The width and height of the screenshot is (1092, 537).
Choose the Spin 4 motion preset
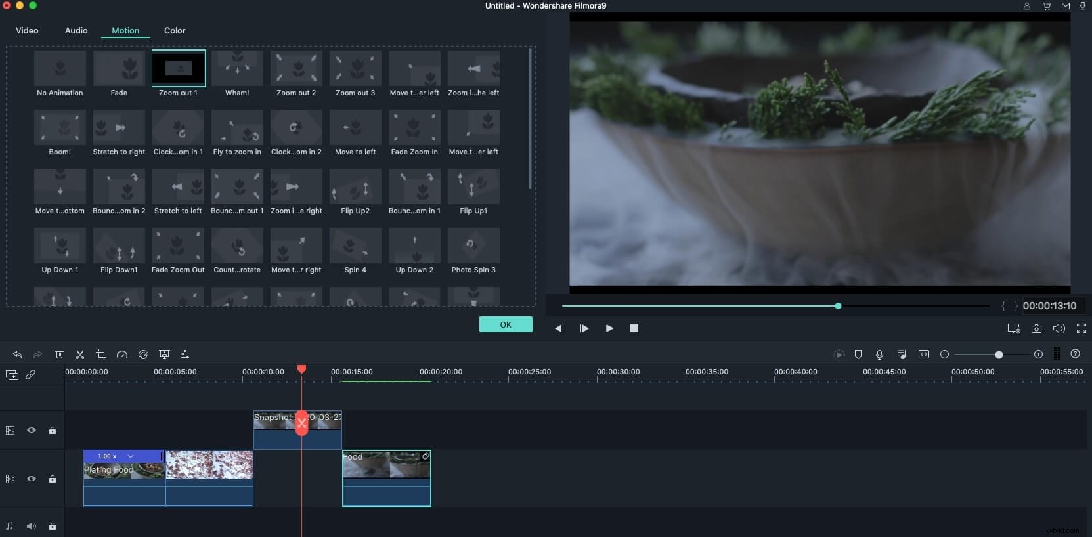pos(355,251)
